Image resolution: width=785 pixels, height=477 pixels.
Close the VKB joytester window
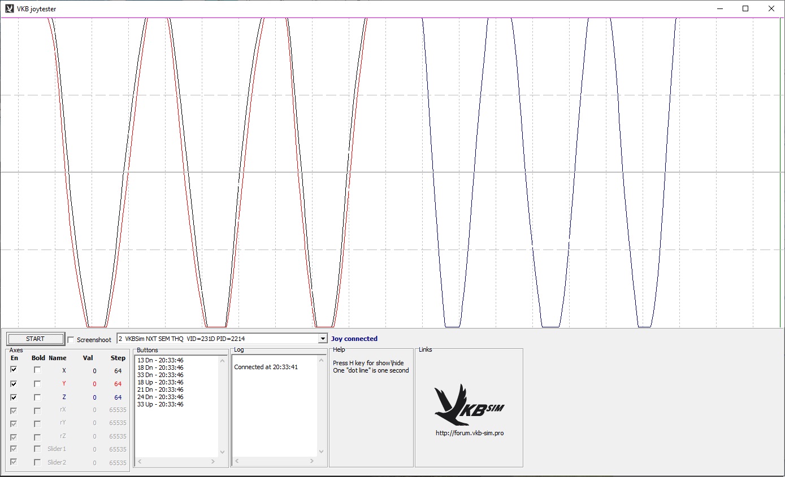click(x=771, y=8)
